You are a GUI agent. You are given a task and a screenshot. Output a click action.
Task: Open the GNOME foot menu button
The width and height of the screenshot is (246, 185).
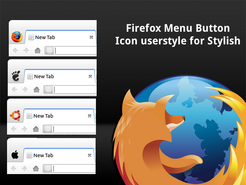pos(16,76)
